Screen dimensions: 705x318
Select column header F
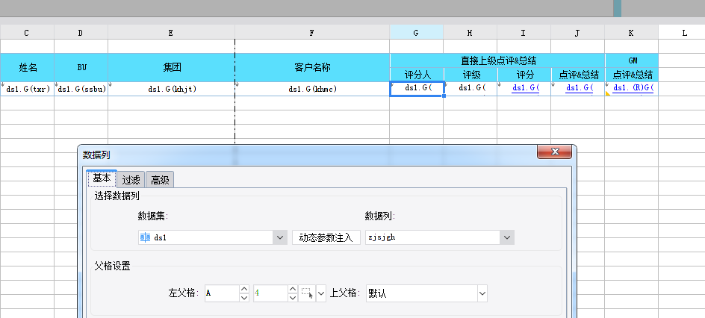tap(312, 32)
